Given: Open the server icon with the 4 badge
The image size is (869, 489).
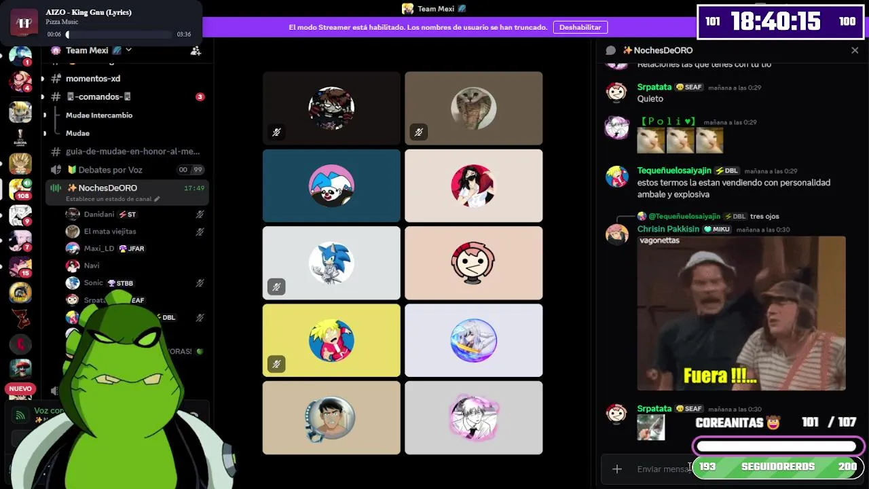Looking at the screenshot, I should (x=20, y=81).
